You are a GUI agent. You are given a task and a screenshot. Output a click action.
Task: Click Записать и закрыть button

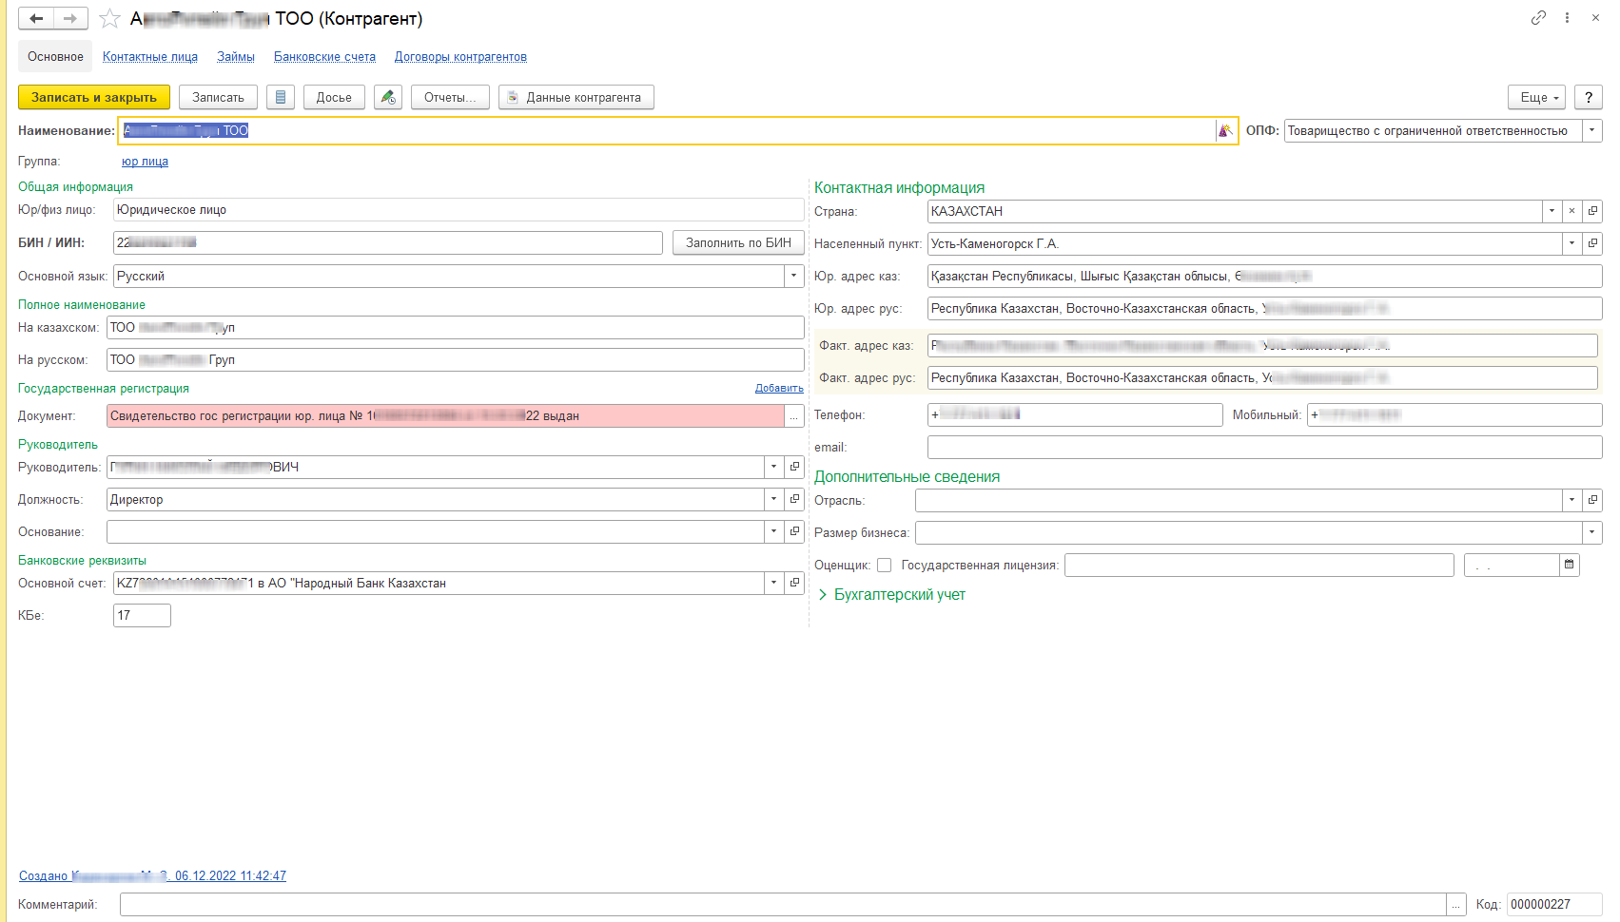pos(94,97)
